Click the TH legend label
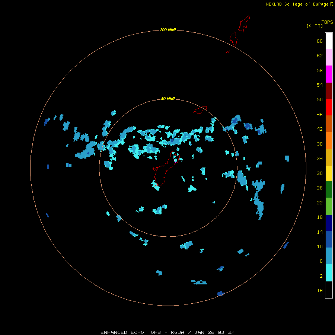The image size is (335, 335). point(320,291)
